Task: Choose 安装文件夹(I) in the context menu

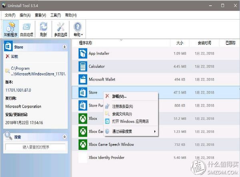Action: [131, 114]
